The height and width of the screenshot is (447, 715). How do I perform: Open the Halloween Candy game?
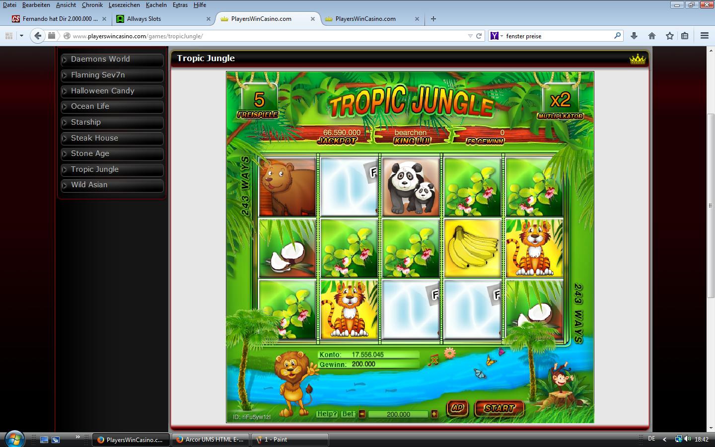point(112,91)
